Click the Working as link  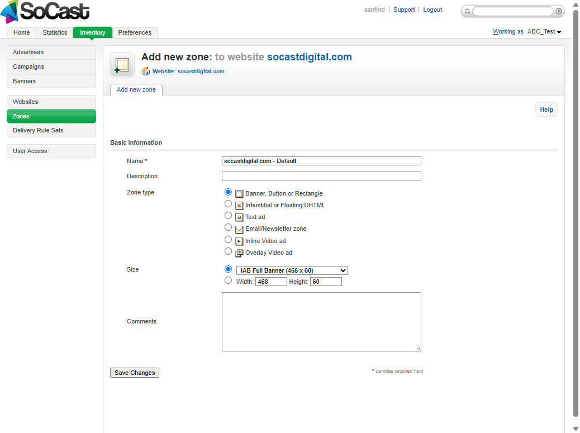click(x=508, y=31)
